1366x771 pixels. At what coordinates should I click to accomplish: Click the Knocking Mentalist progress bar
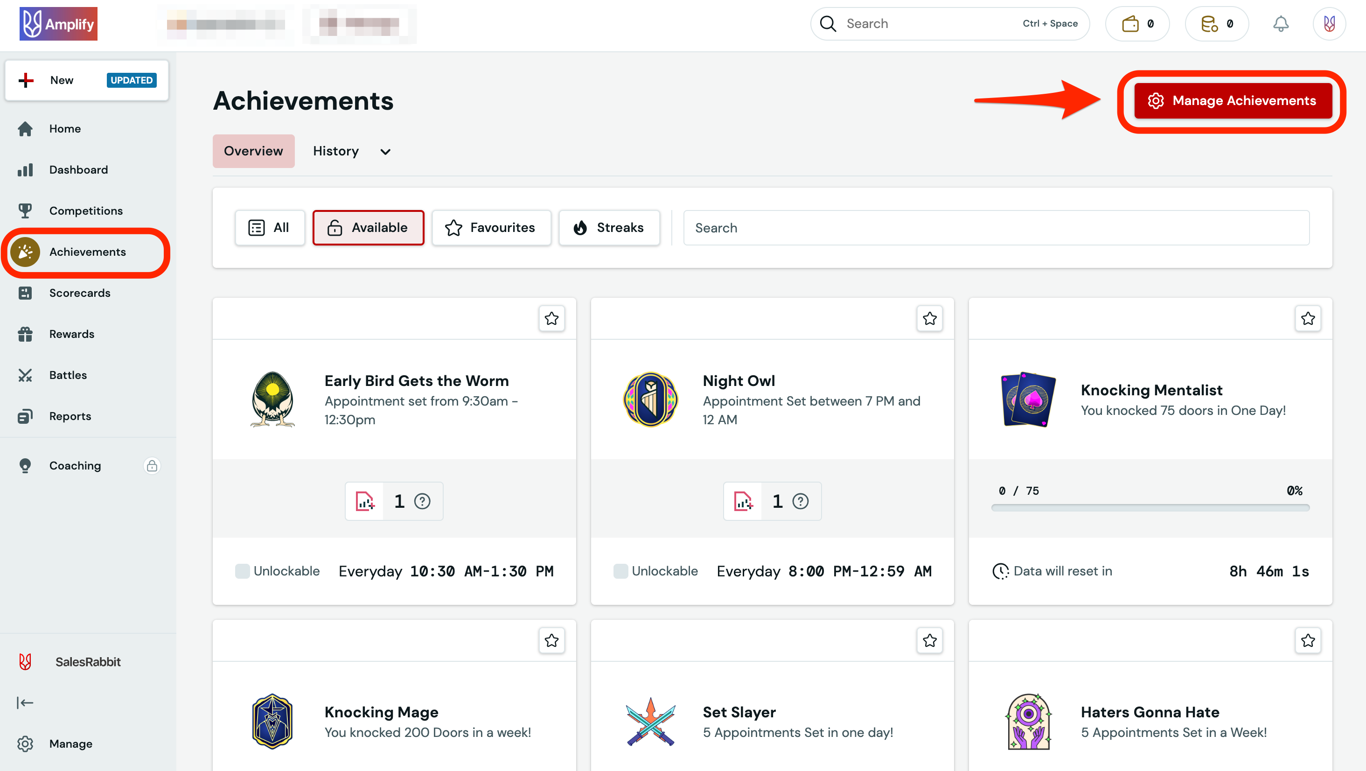[1150, 508]
